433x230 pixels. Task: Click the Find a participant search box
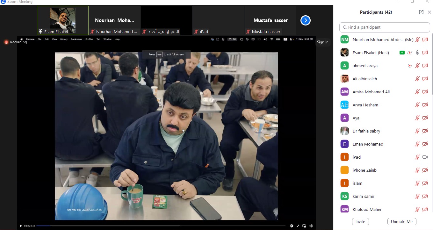(385, 27)
